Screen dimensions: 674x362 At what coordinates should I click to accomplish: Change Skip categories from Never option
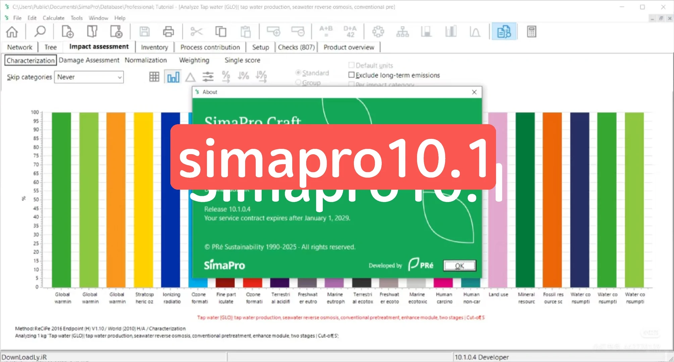(x=89, y=77)
